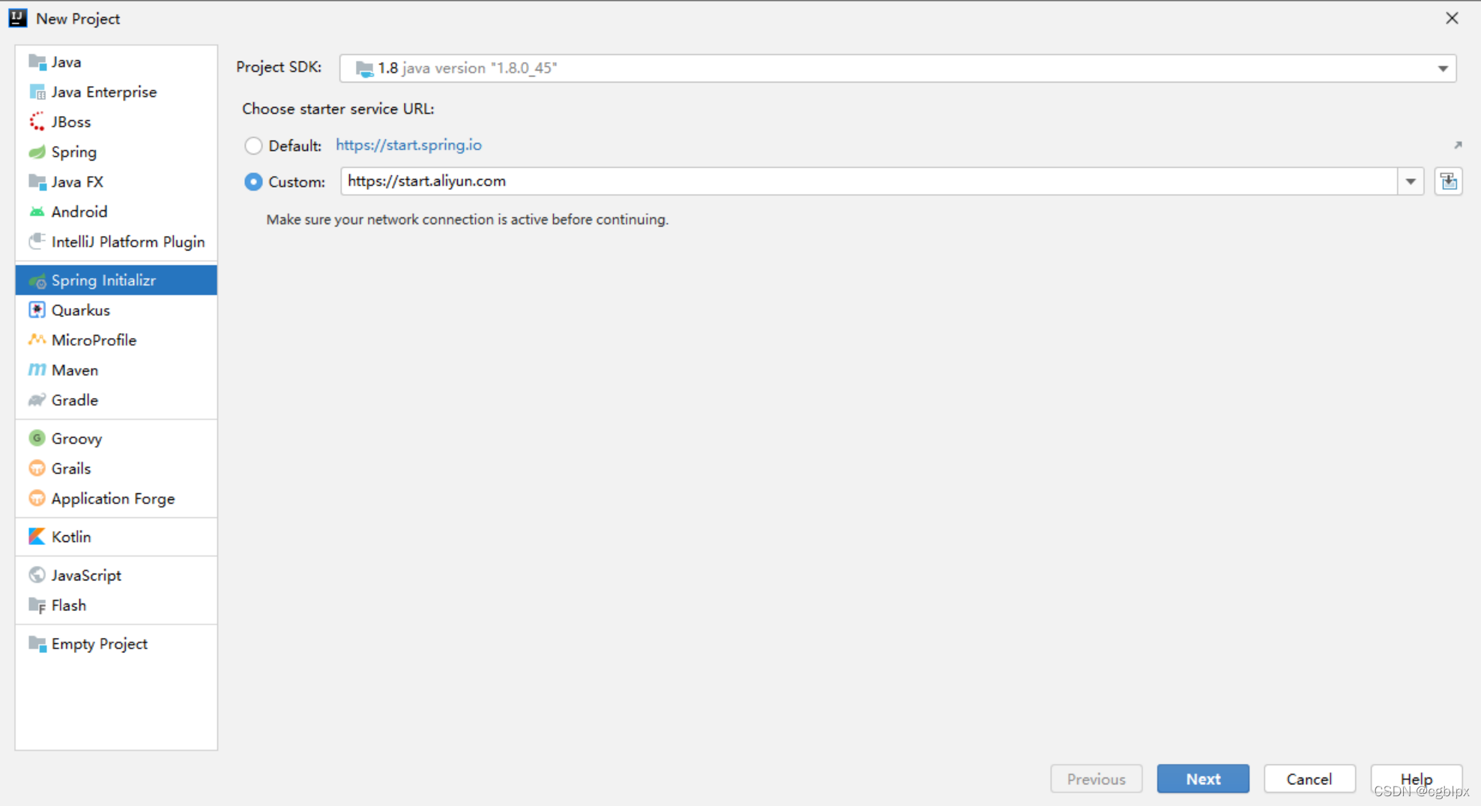Click the Java Enterprise icon
This screenshot has height=806, width=1481.
tap(37, 91)
